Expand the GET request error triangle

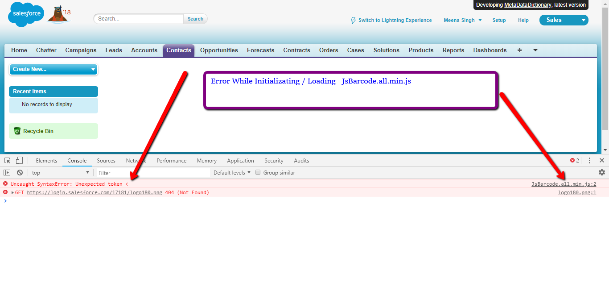[x=13, y=192]
